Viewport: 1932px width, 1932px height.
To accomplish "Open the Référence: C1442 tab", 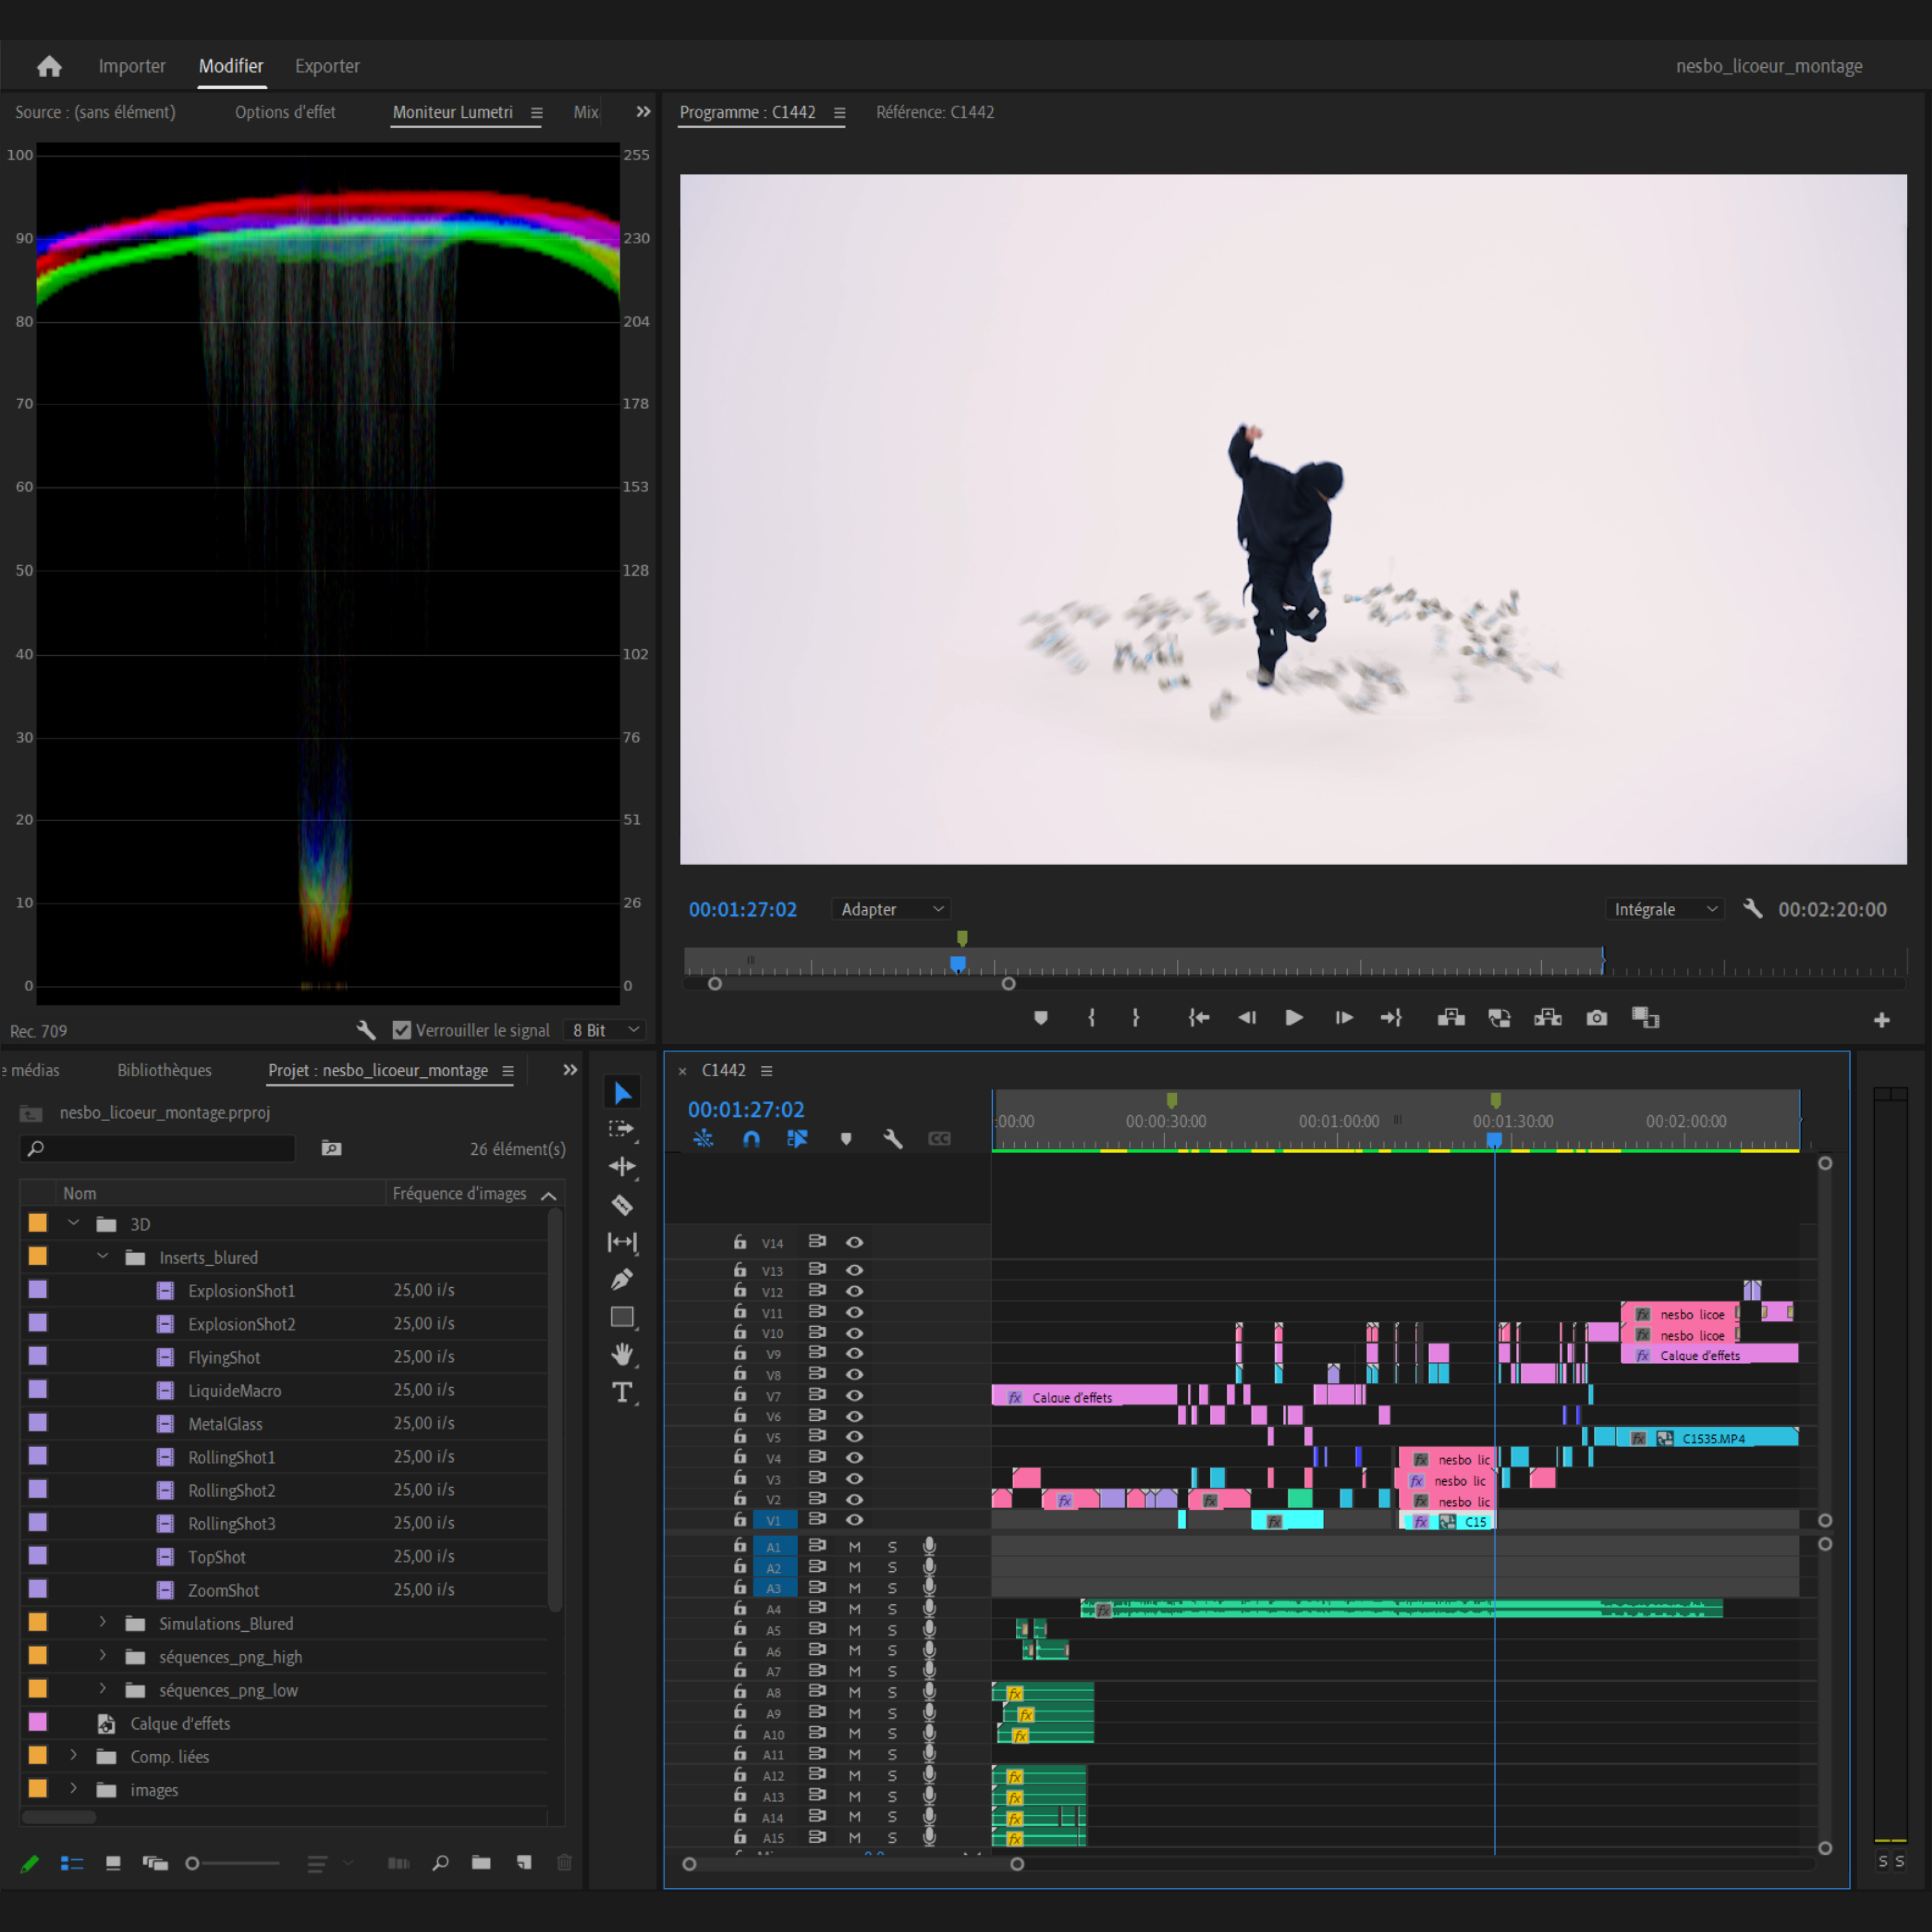I will pos(935,112).
